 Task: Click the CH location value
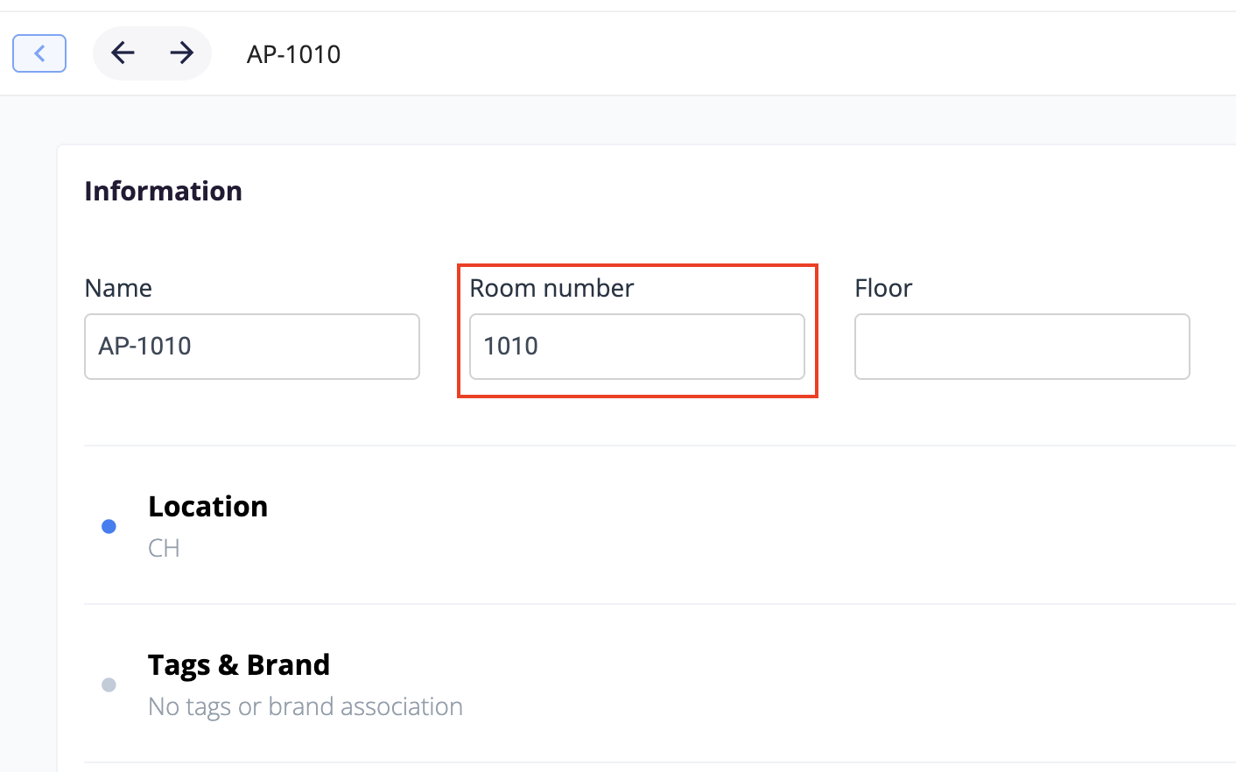[x=164, y=548]
